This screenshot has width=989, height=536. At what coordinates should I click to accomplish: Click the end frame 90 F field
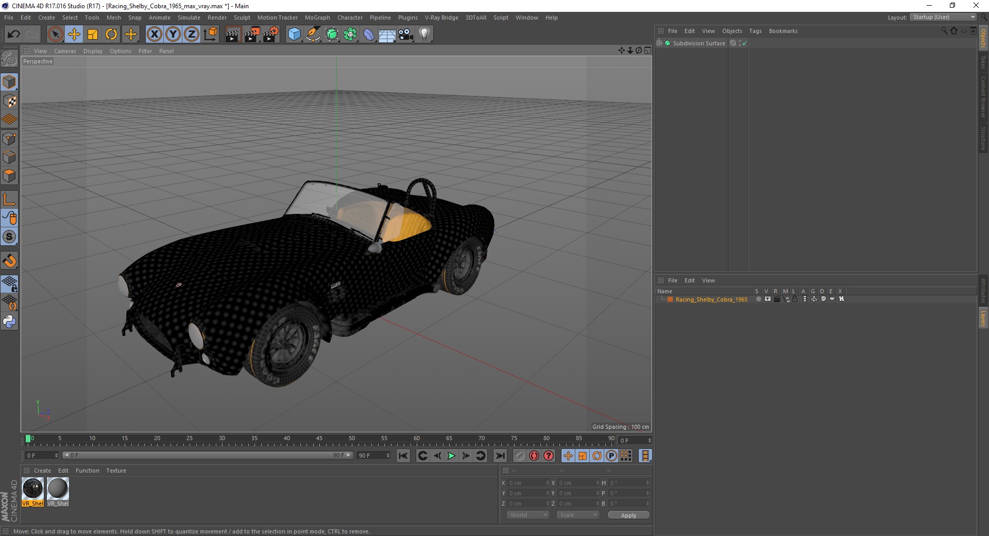point(374,456)
